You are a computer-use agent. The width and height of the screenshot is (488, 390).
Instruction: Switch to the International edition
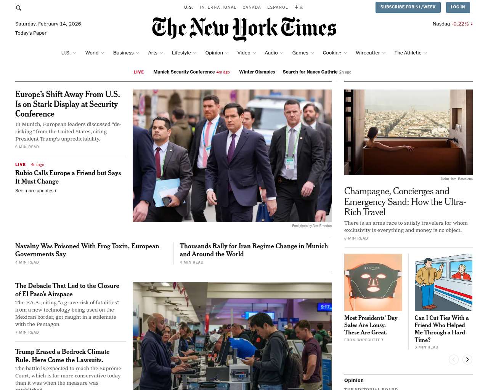218,7
